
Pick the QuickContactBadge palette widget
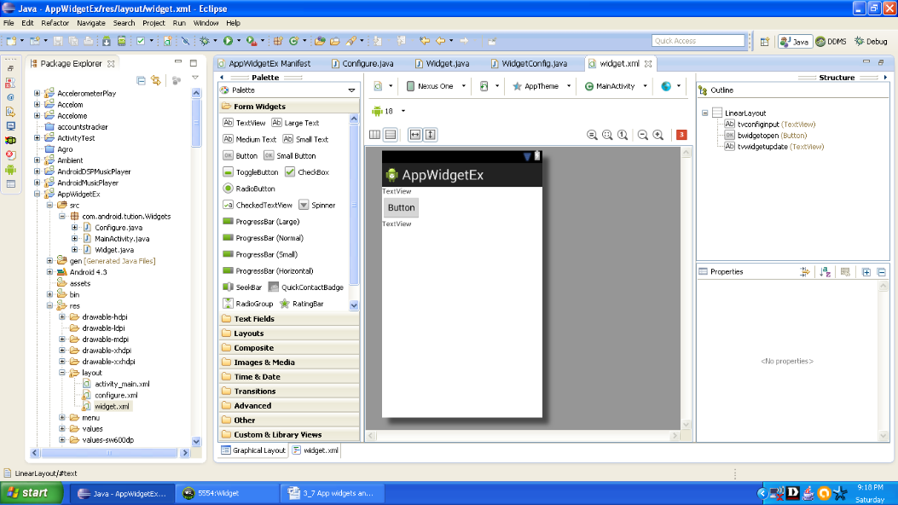pyautogui.click(x=306, y=287)
